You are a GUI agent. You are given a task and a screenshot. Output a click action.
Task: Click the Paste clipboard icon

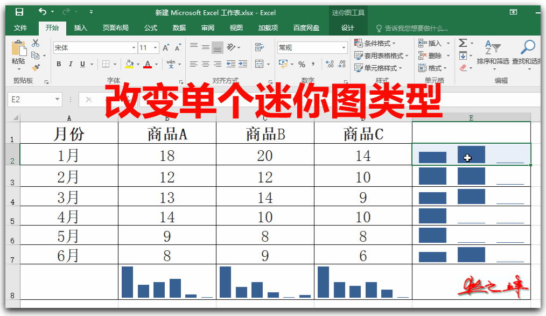pos(19,48)
